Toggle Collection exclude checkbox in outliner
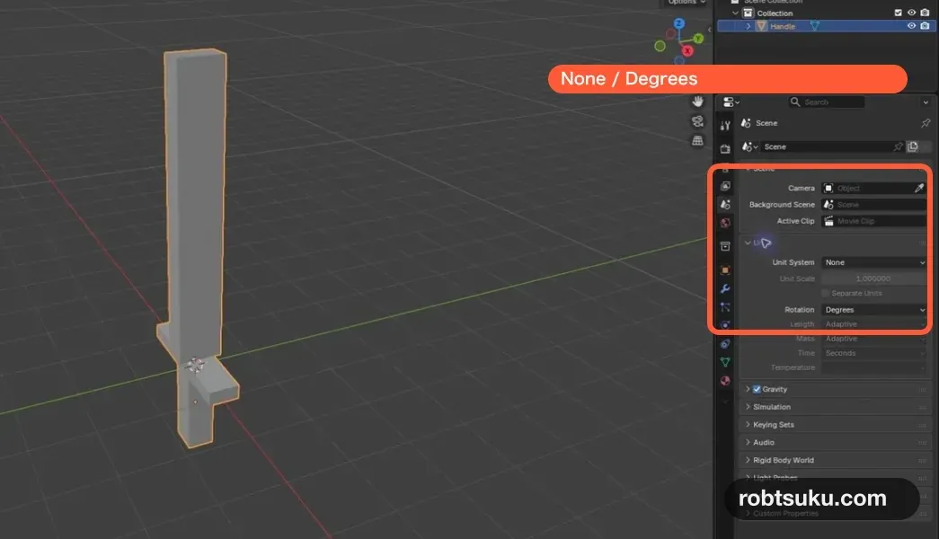The height and width of the screenshot is (539, 939). 899,13
